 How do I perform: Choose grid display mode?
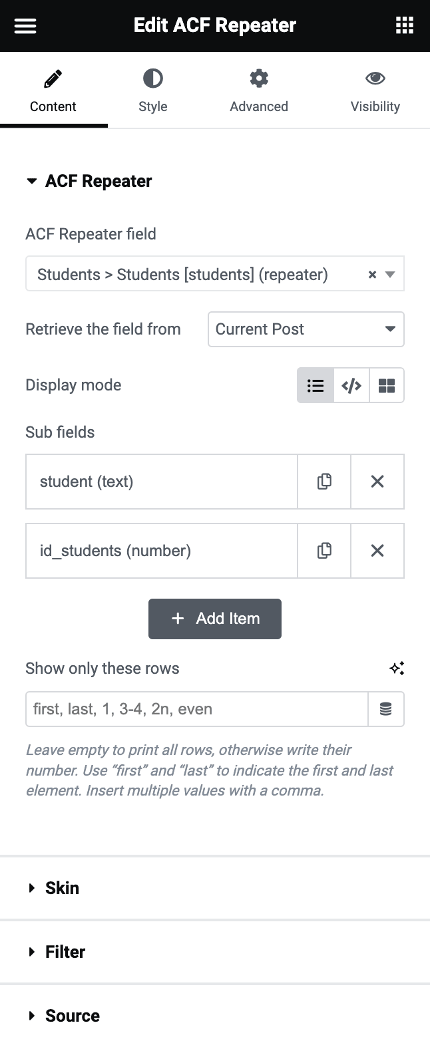(x=387, y=385)
